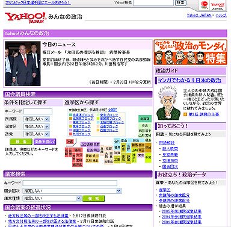Click the purple 条件を詳しく button
Screen dimensions: 231x227
(45, 141)
